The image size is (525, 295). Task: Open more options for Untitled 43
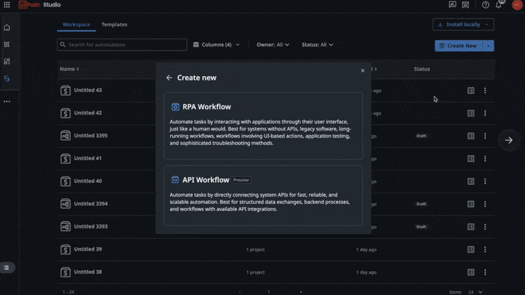pos(485,90)
